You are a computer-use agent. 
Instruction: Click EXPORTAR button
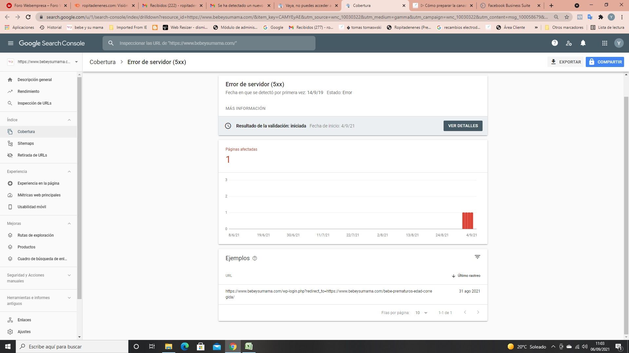tap(566, 62)
